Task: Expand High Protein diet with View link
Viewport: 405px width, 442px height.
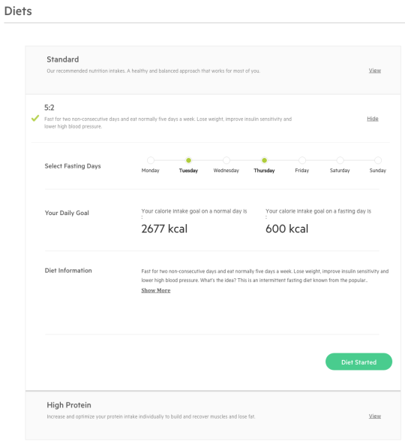Action: [375, 416]
